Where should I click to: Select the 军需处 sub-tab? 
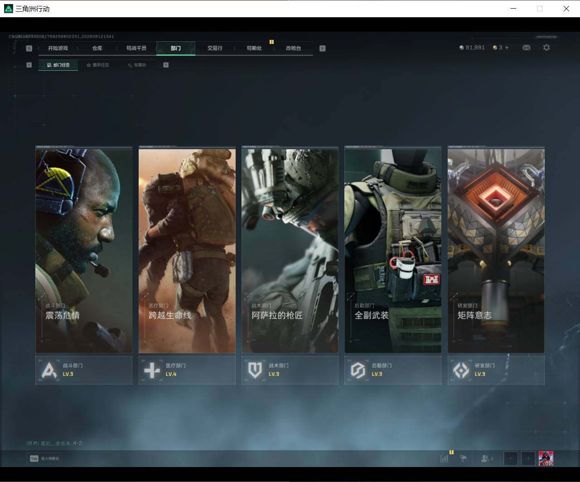coord(137,65)
